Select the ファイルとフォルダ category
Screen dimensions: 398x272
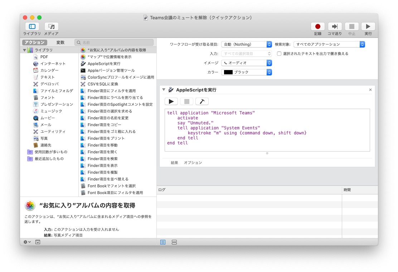pyautogui.click(x=50, y=91)
